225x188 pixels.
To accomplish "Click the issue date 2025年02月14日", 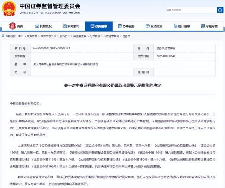I will coord(166,56).
